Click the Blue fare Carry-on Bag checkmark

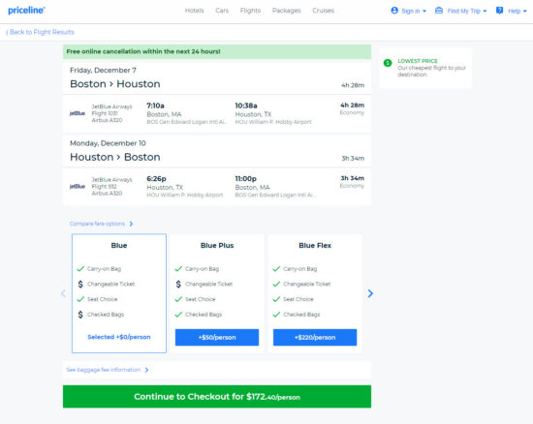[80, 269]
